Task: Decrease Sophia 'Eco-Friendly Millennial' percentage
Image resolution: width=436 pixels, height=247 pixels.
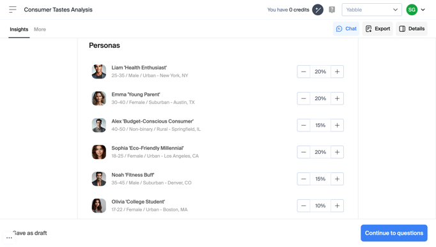Action: tap(304, 152)
